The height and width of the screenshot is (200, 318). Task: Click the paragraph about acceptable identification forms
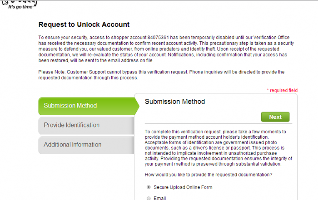[219, 148]
